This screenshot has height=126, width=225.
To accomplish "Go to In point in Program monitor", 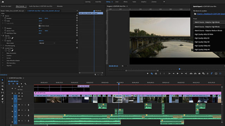I will click(169, 73).
